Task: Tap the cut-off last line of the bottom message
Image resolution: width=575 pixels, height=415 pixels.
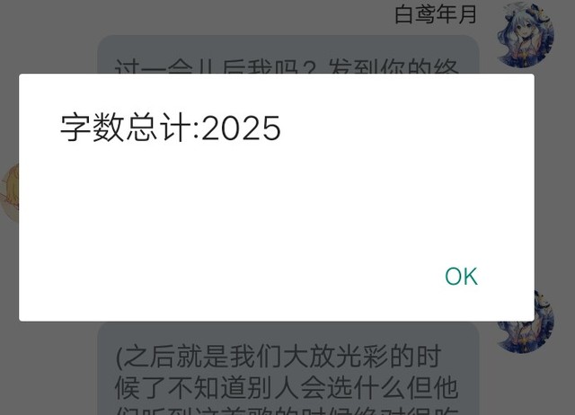Action: [x=287, y=411]
